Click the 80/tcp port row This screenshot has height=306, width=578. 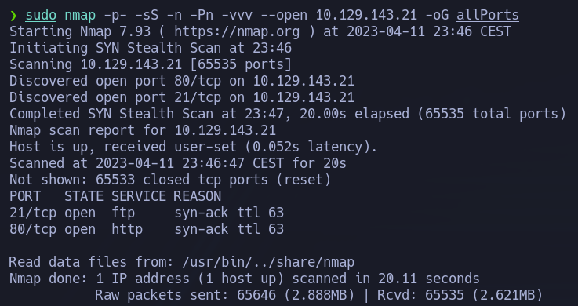pyautogui.click(x=147, y=229)
